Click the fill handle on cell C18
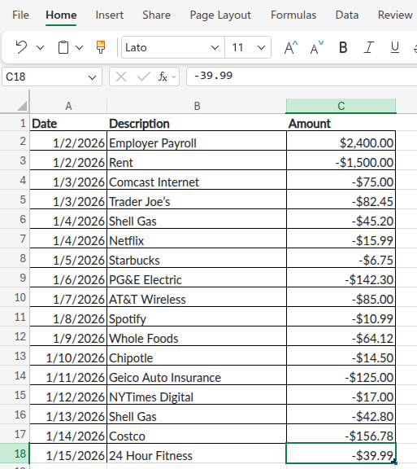The image size is (417, 469). (x=395, y=462)
